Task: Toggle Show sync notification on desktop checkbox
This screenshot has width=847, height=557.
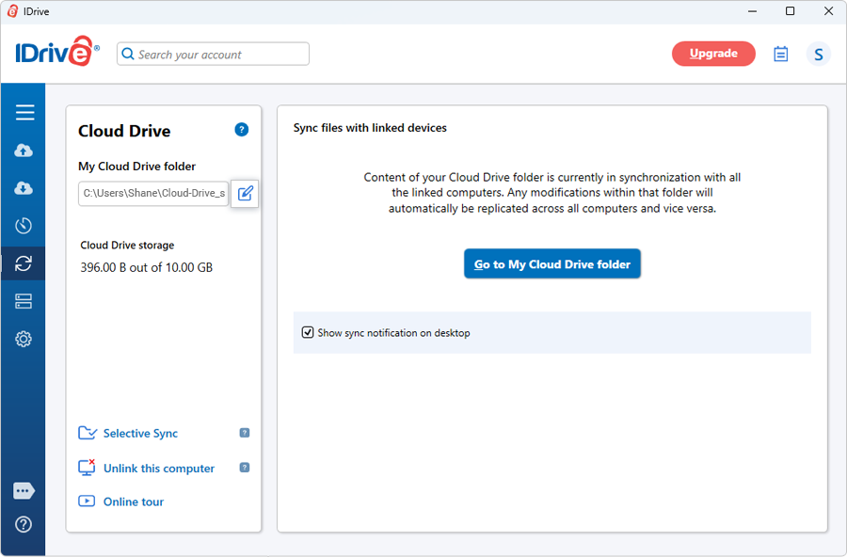Action: (308, 332)
